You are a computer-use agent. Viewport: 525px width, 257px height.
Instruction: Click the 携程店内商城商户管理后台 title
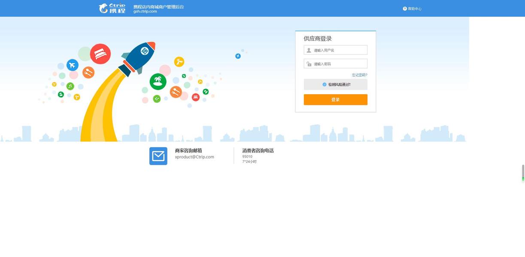[158, 6]
